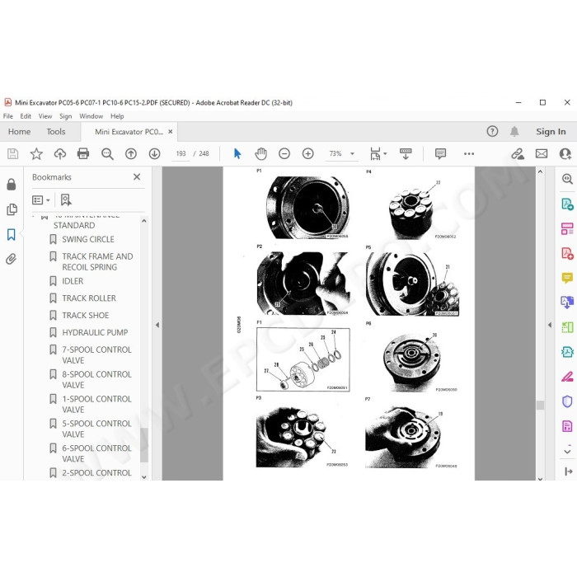The height and width of the screenshot is (577, 577).
Task: Go to previous page arrow
Action: click(x=131, y=153)
